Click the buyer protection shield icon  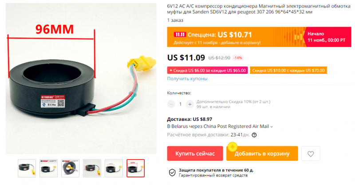click(172, 173)
